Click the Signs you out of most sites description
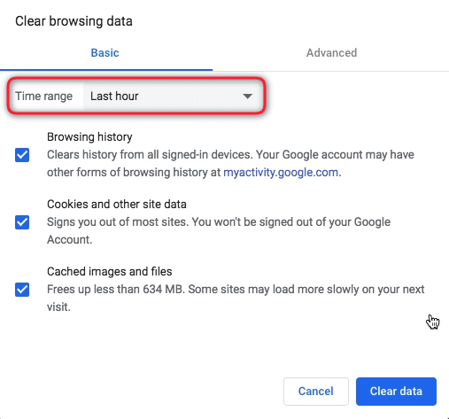The image size is (449, 419). click(219, 231)
